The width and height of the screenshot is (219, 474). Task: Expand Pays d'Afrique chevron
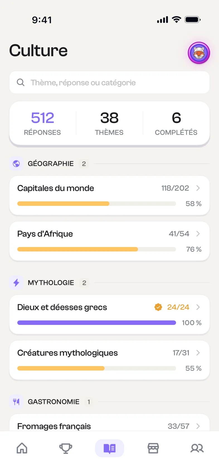coord(198,234)
